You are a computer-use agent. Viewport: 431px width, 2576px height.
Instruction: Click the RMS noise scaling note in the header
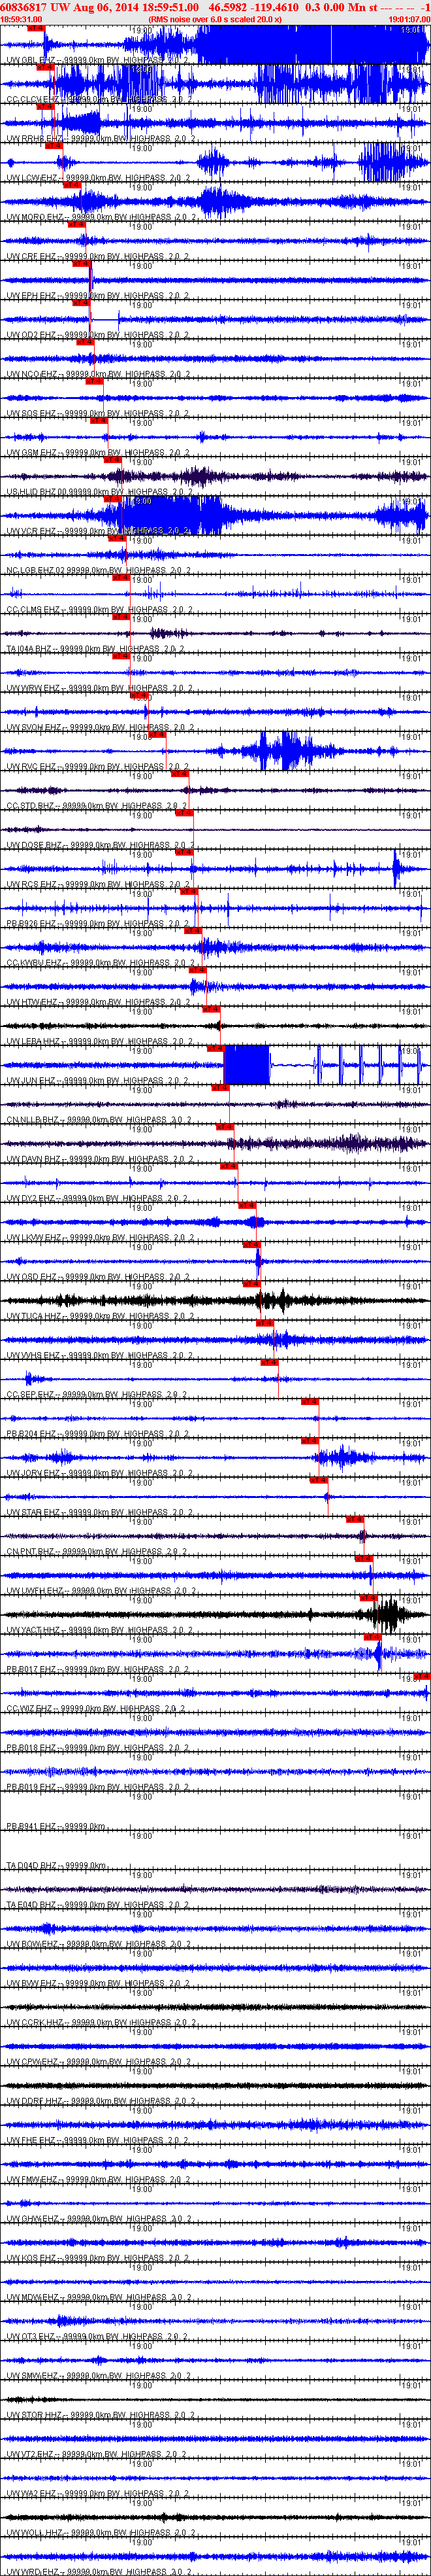coord(214,19)
